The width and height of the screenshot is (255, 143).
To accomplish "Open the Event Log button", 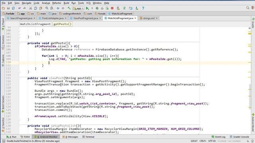I will (218, 137).
